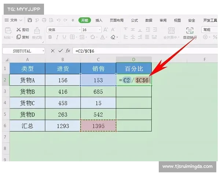Click the Save icon in quick access toolbar
Screen dimensions: 220x176
30,20
